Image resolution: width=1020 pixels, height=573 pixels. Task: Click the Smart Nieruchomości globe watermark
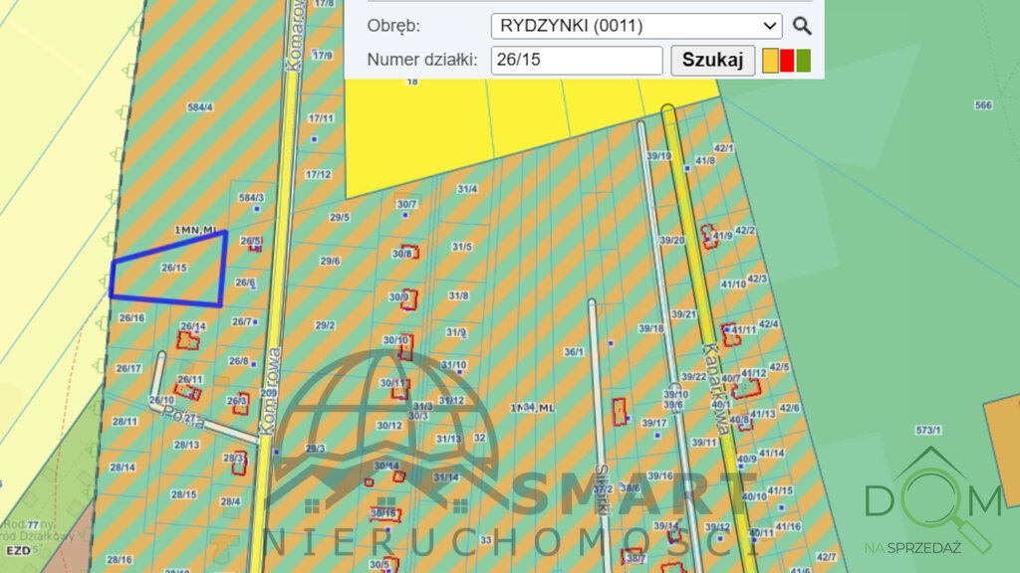383,418
